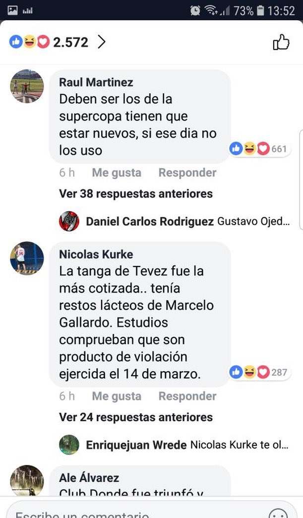
Task: View the 287 reactions on Nicolas's comment
Action: click(x=259, y=372)
